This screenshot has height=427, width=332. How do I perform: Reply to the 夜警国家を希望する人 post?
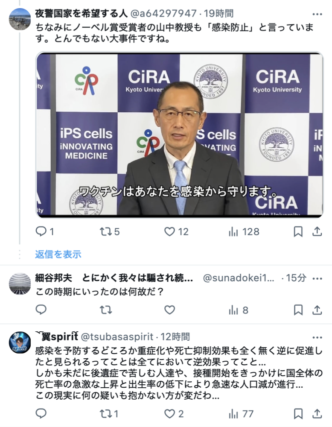coord(45,232)
